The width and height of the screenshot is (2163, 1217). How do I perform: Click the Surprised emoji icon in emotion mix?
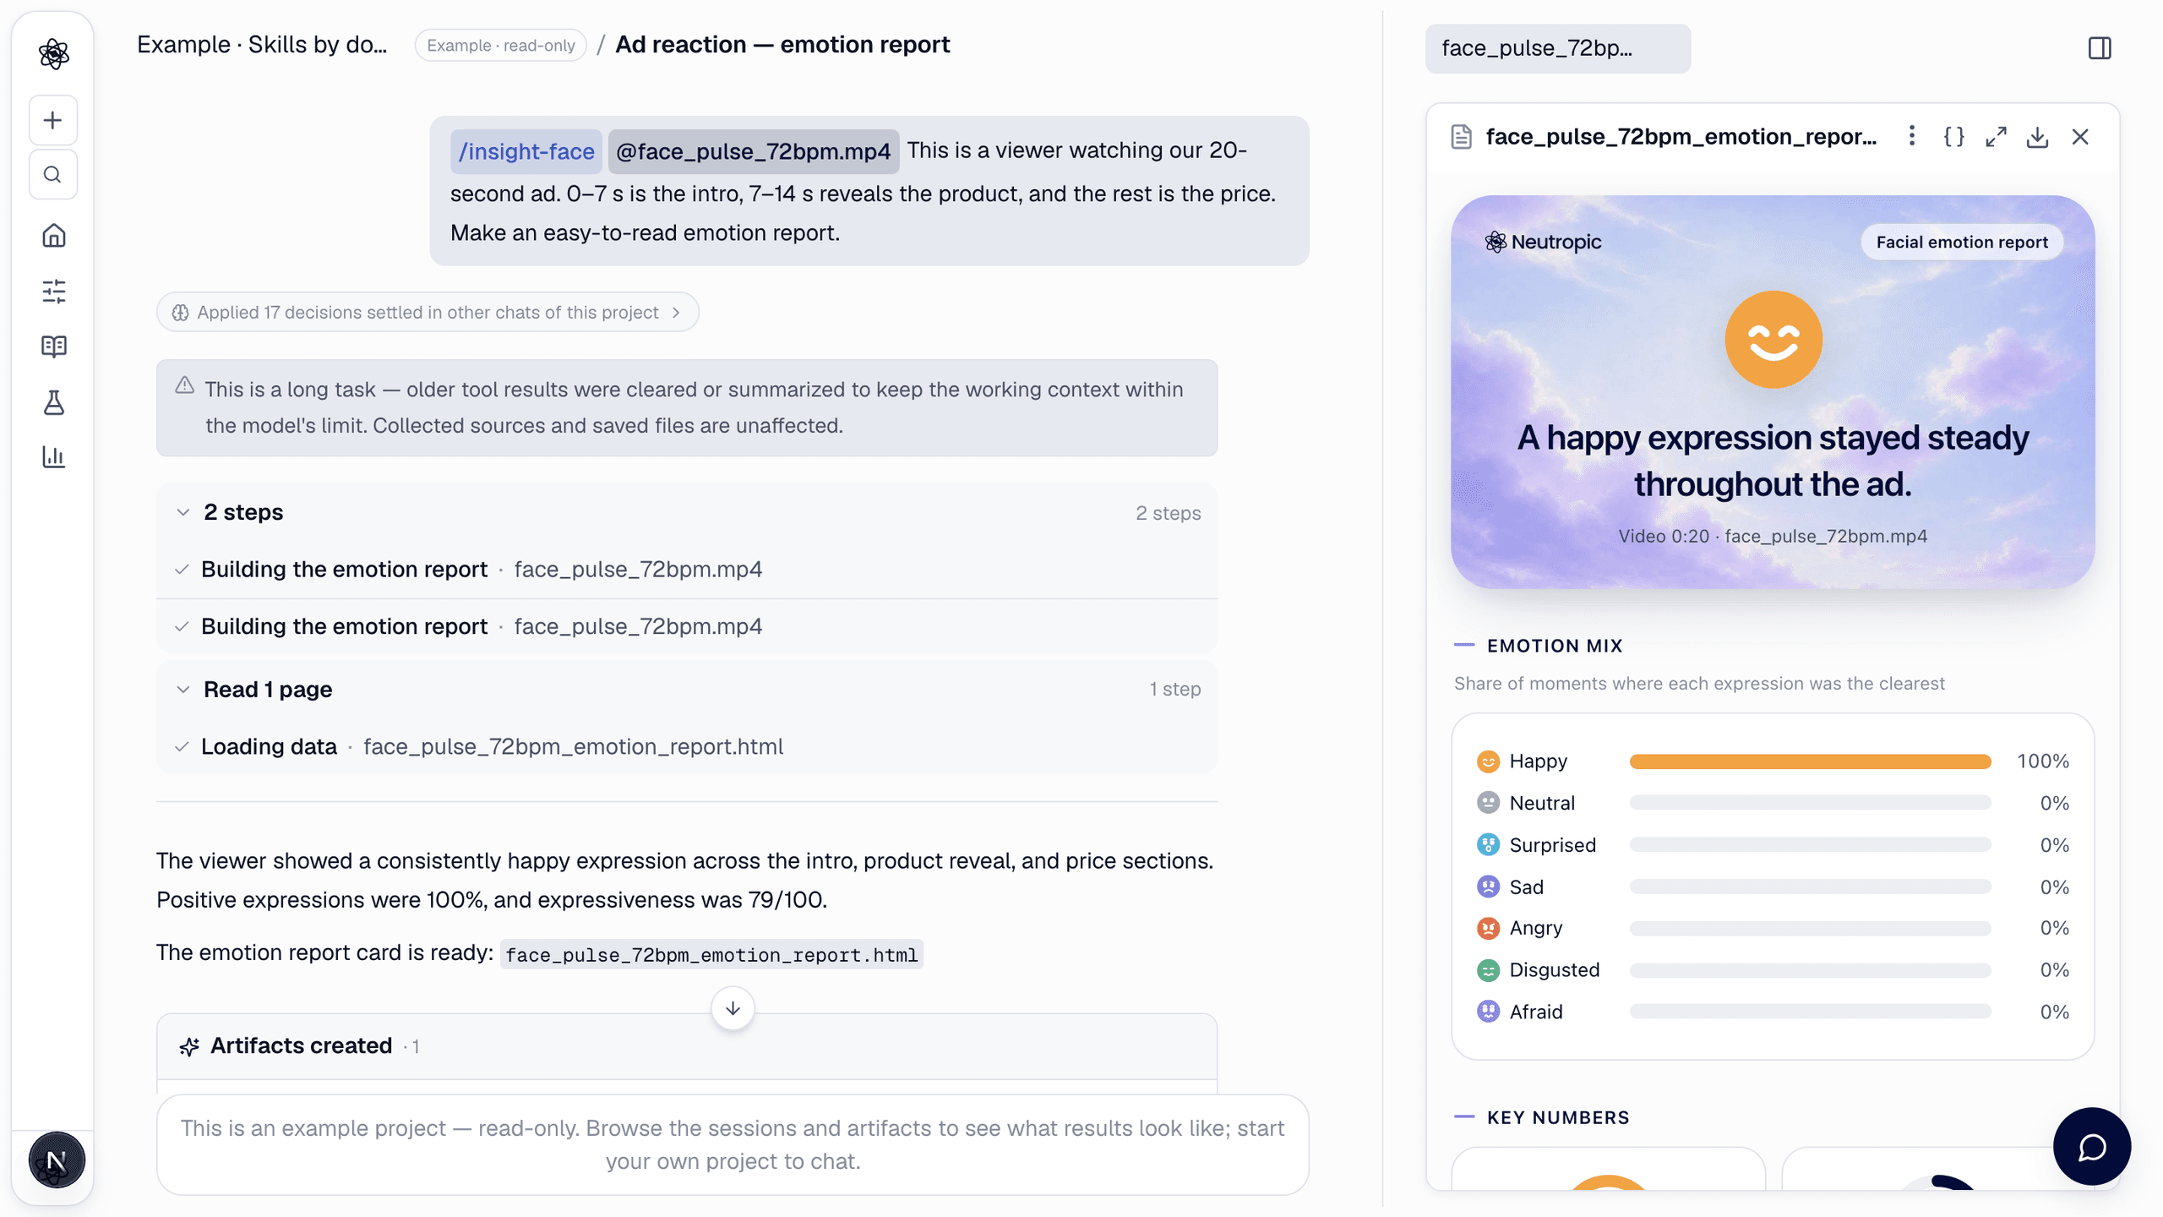click(1488, 845)
